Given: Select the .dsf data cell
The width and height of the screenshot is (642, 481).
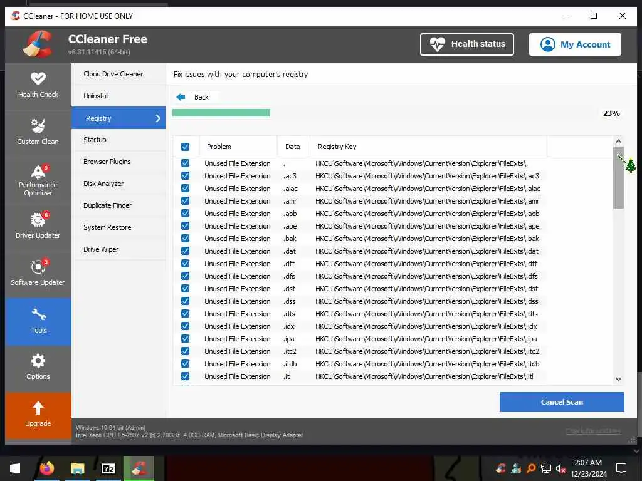Looking at the screenshot, I should pyautogui.click(x=289, y=288).
